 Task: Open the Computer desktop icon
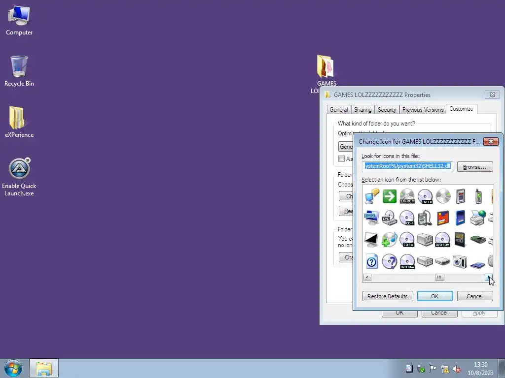point(19,20)
